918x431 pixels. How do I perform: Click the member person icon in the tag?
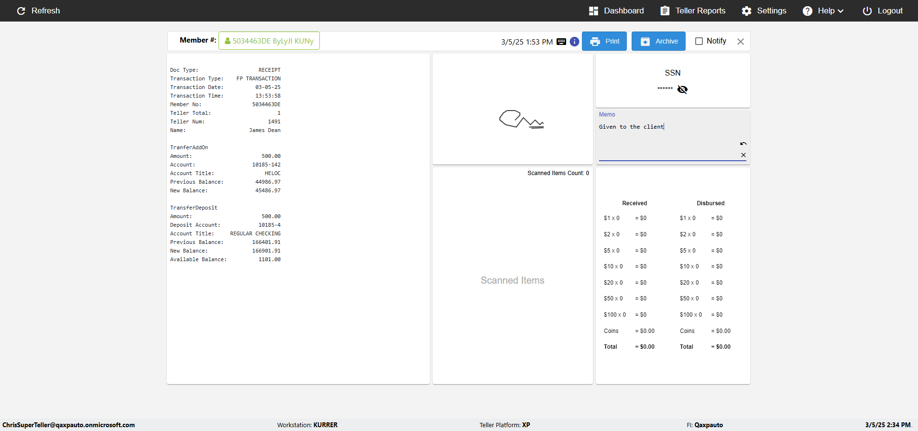click(228, 41)
